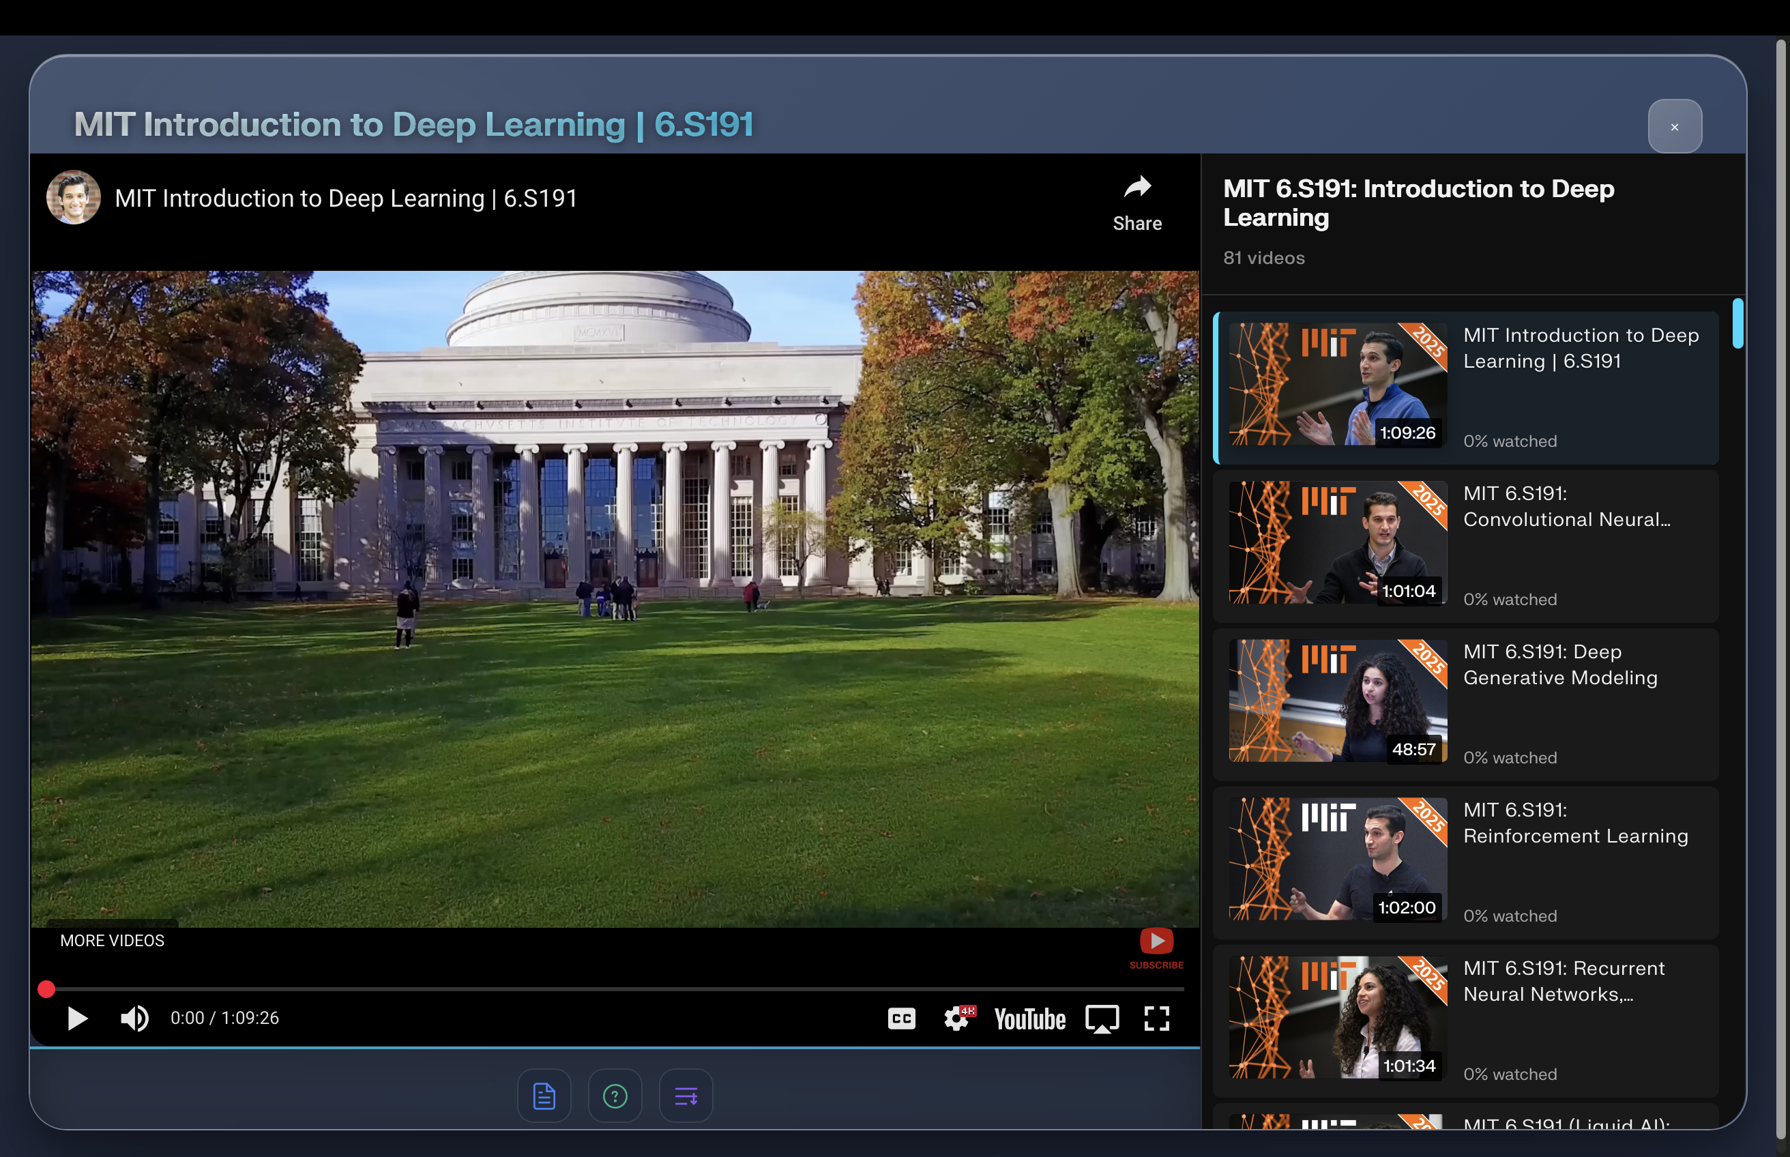This screenshot has width=1790, height=1157.
Task: Select the Reinforcement Learning video thumbnail
Action: pyautogui.click(x=1338, y=859)
